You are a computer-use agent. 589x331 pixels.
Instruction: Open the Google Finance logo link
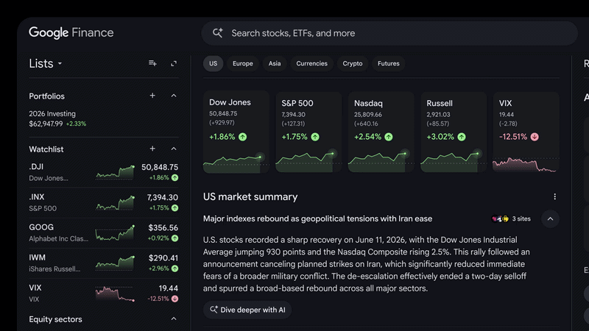(71, 32)
